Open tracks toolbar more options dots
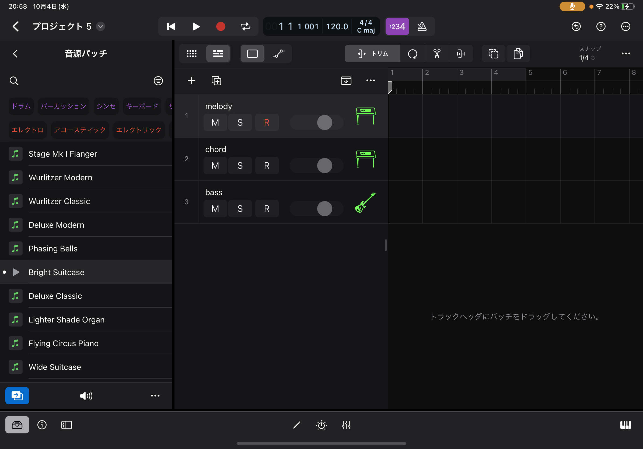643x449 pixels. [626, 54]
